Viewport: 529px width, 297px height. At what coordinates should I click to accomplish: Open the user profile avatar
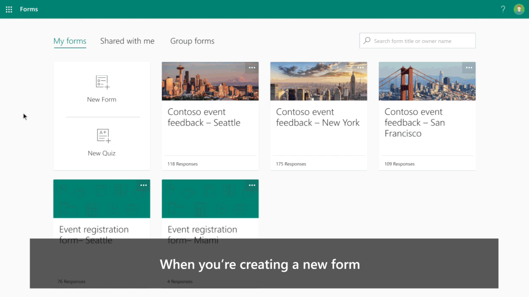(x=519, y=9)
